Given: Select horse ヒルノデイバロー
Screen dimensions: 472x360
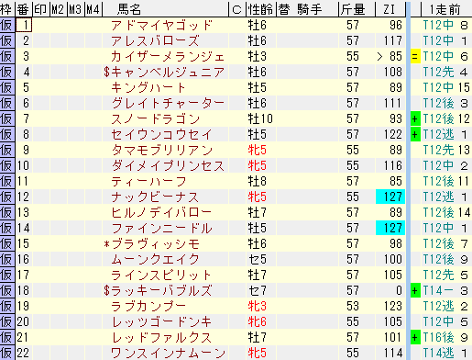Looking at the screenshot, I should point(161,212).
